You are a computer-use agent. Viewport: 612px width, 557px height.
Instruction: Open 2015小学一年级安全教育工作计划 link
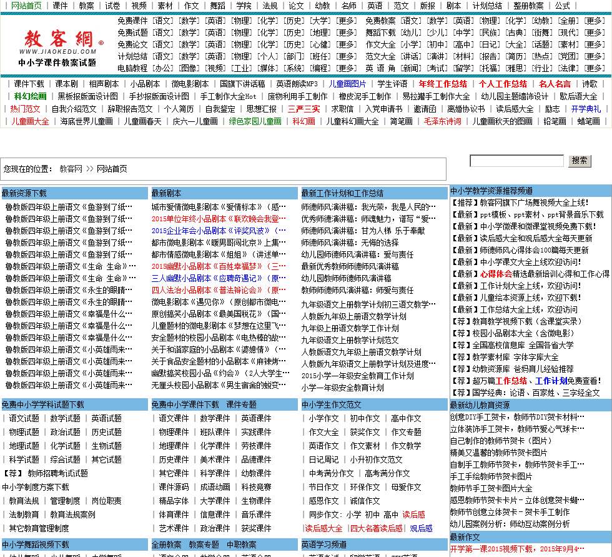coord(357,376)
